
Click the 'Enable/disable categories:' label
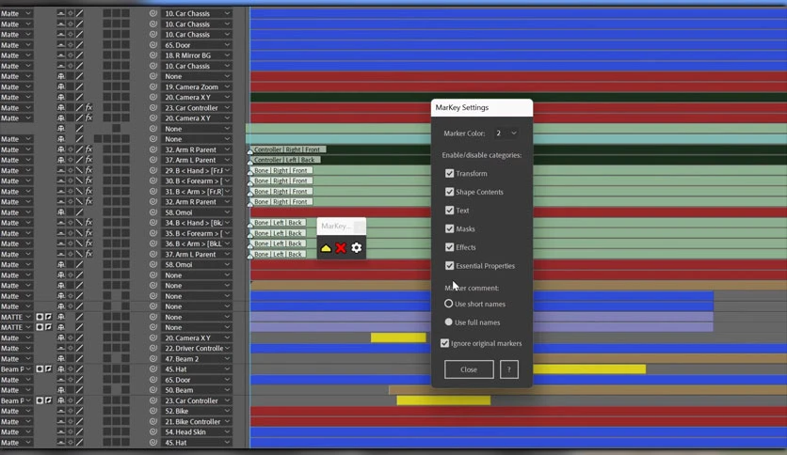[x=481, y=155]
